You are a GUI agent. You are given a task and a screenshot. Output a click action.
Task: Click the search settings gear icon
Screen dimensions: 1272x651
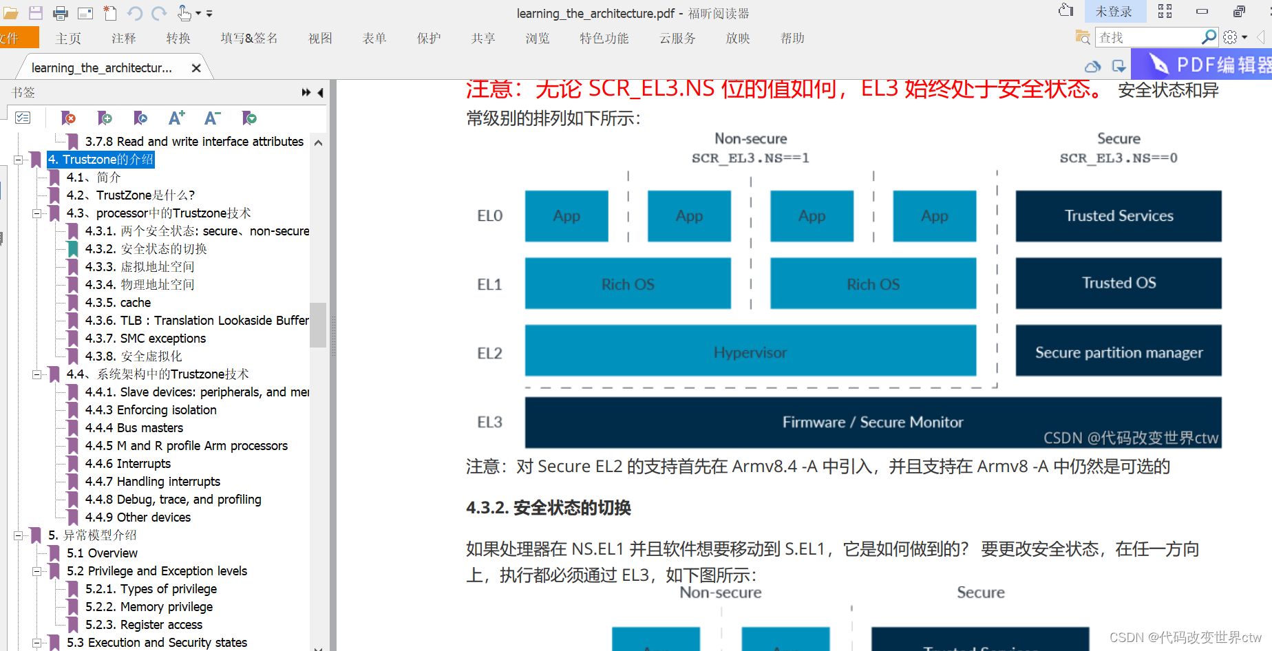[x=1230, y=37]
